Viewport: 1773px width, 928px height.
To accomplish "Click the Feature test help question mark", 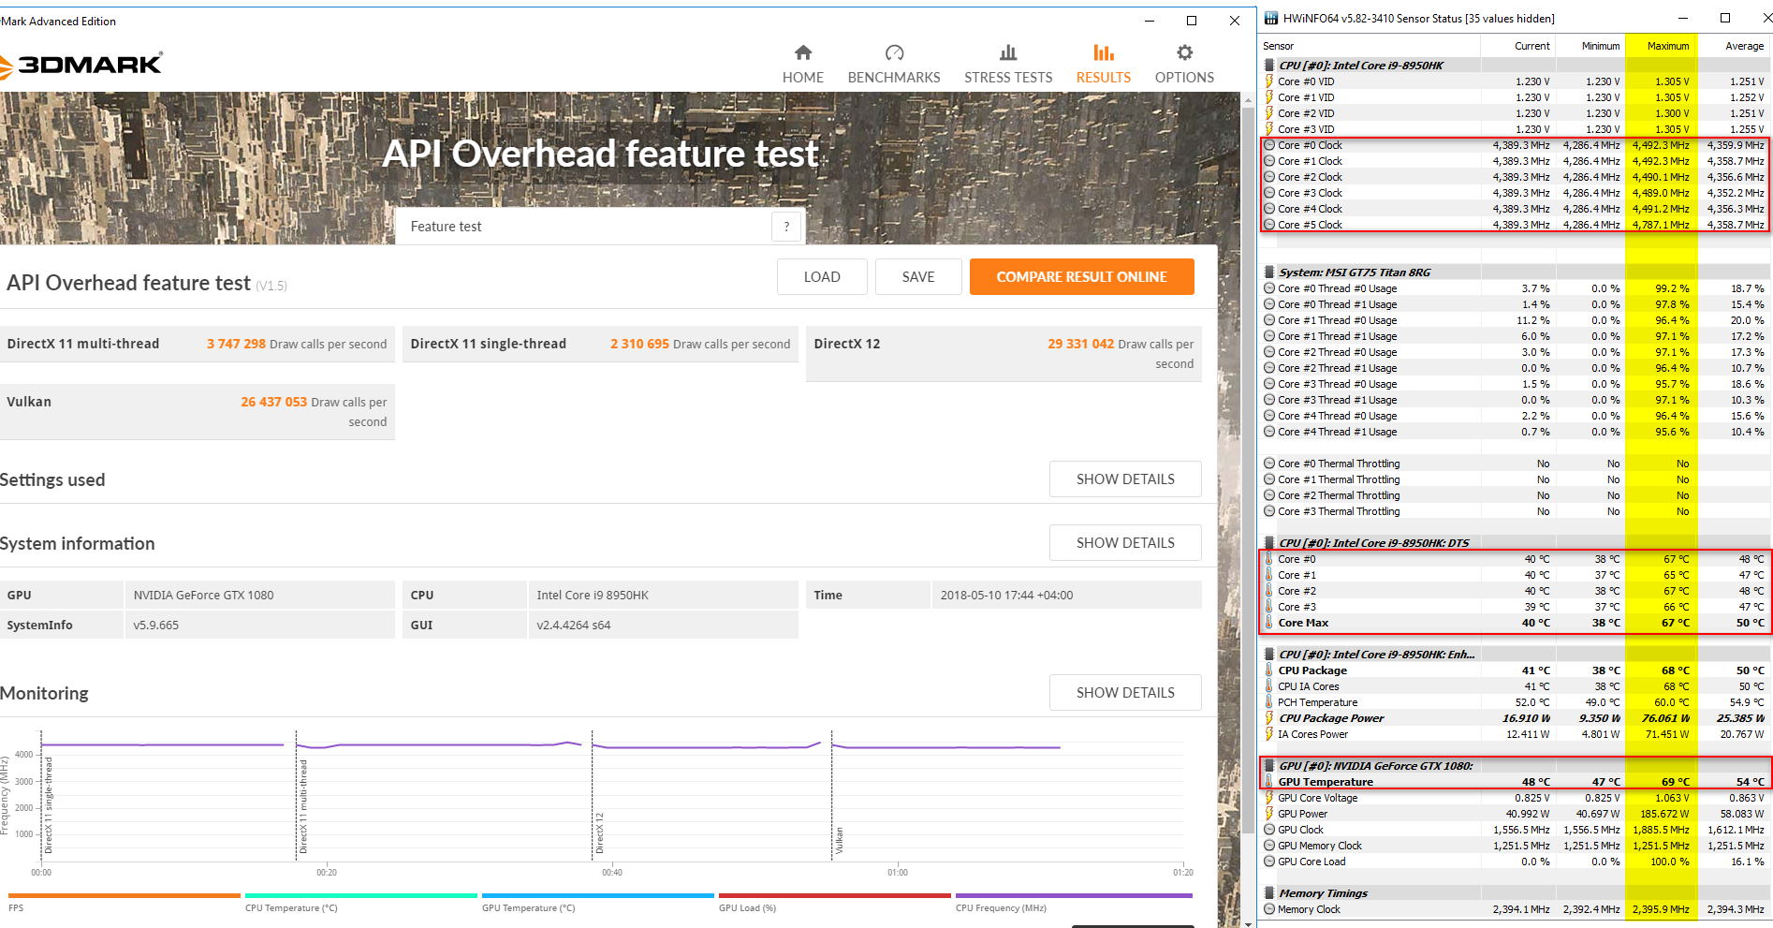I will 786,226.
